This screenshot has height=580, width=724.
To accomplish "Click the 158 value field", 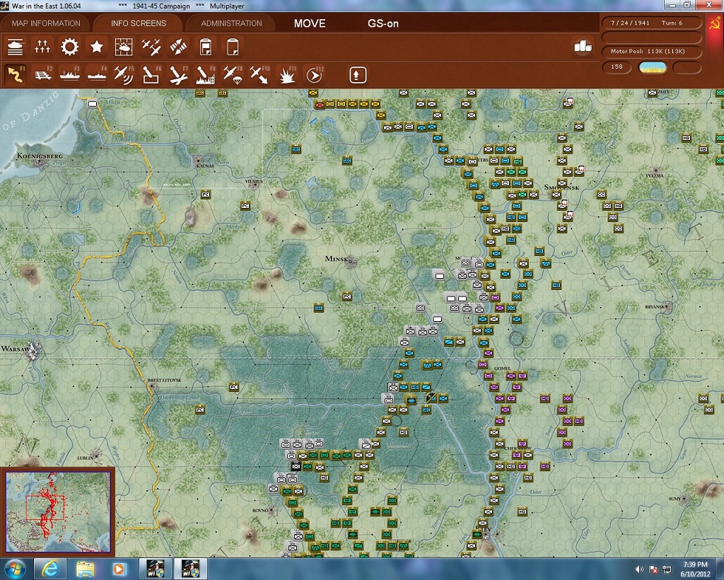I will point(617,67).
